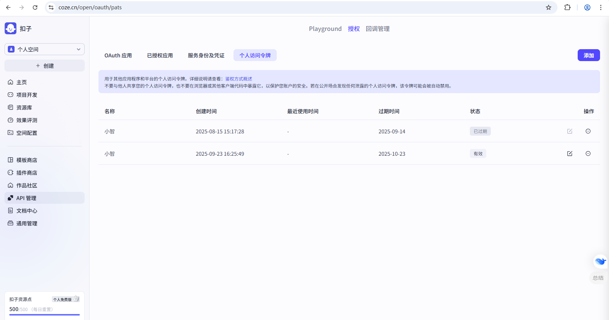Edit the token created 2025-09-23
This screenshot has width=609, height=320.
[570, 153]
